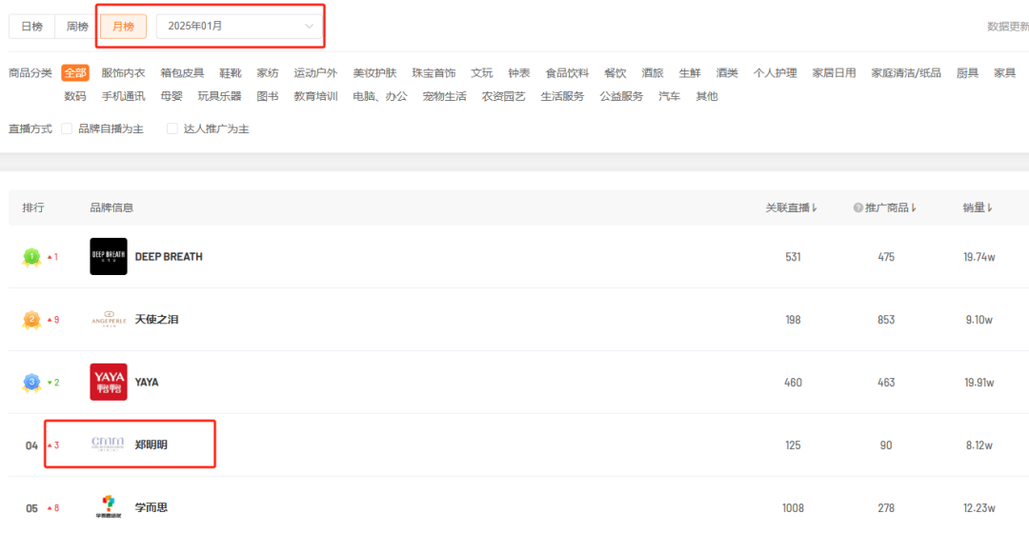Open the DEEP BREATH brand name

click(x=169, y=257)
